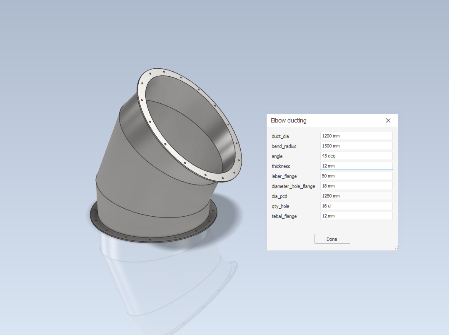Viewport: 449px width, 335px height.
Task: Click the qty_hole field showing 16 ul
Action: pyautogui.click(x=356, y=206)
